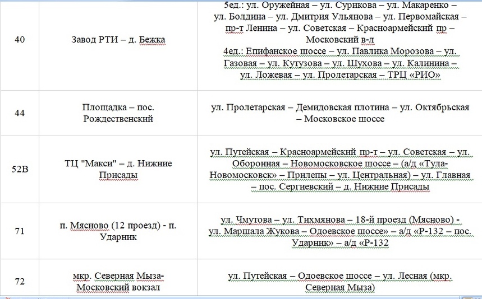Select 'п. Мясново (12 проезд) - п. Ударник'
The image size is (482, 299).
coord(118,231)
